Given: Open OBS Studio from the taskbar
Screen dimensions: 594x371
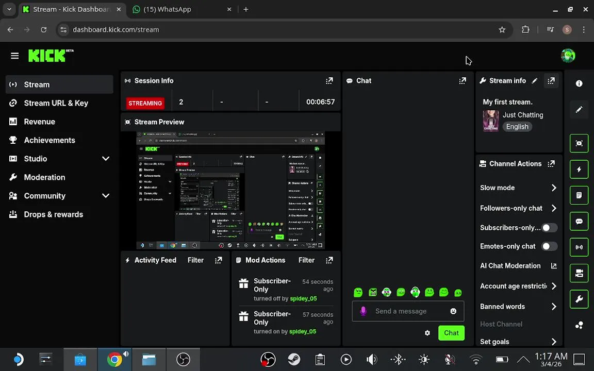Looking at the screenshot, I should coord(183,359).
